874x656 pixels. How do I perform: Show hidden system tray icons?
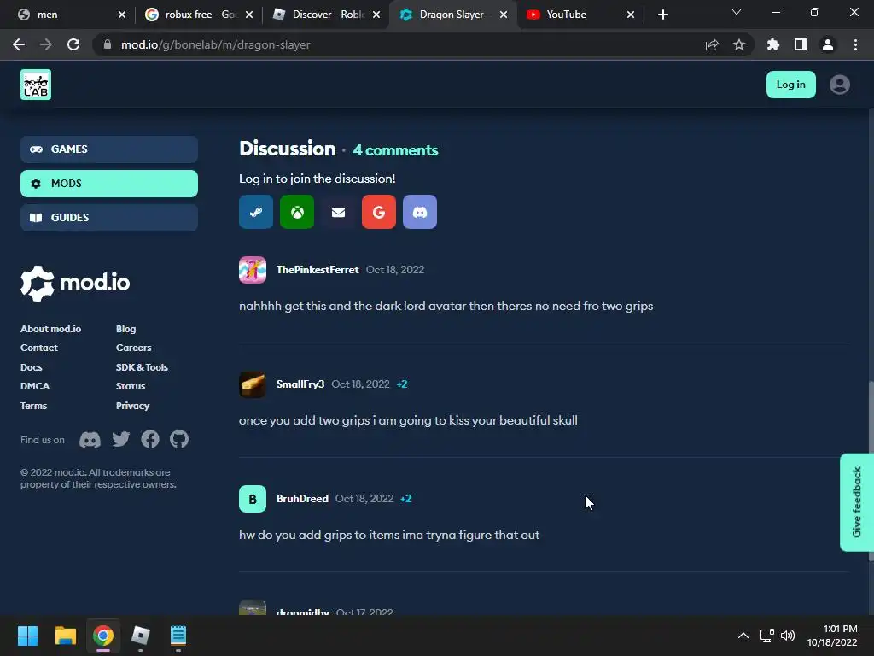tap(743, 635)
